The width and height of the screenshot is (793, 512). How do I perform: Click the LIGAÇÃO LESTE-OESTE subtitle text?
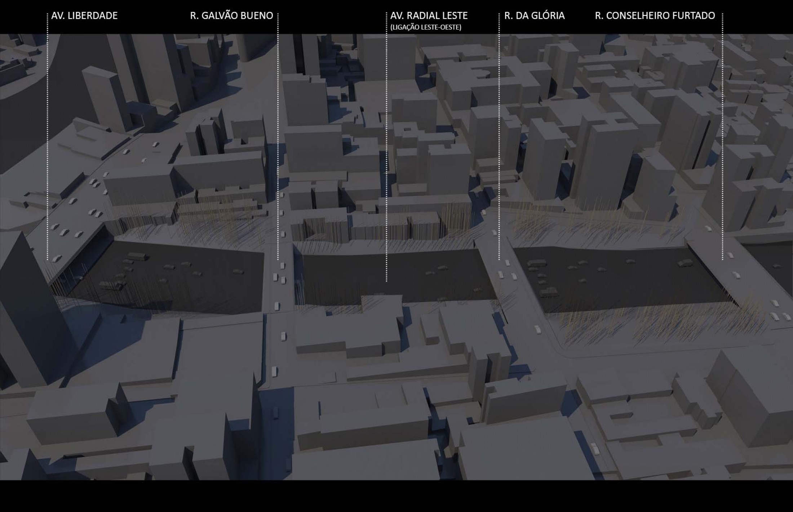click(426, 27)
